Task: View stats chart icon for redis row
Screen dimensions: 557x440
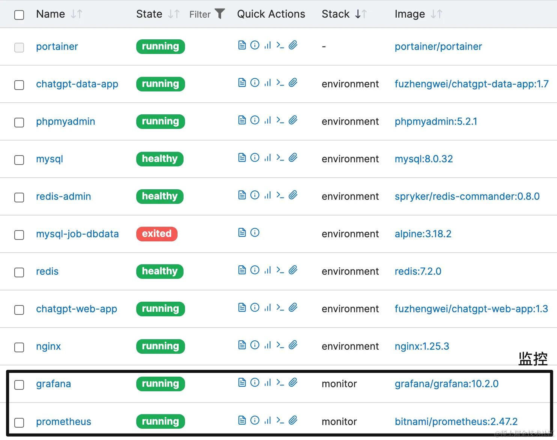Action: 268,270
